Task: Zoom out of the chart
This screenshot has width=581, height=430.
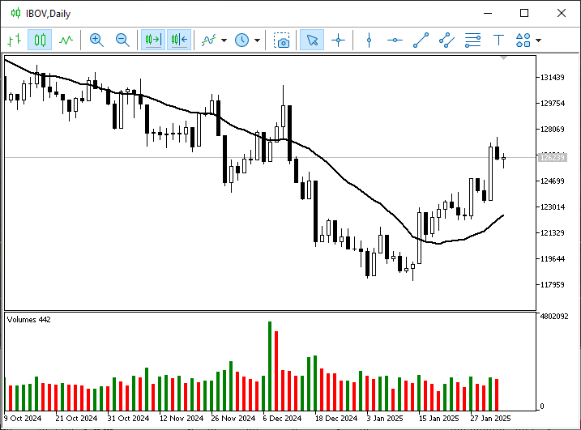Action: tap(122, 40)
